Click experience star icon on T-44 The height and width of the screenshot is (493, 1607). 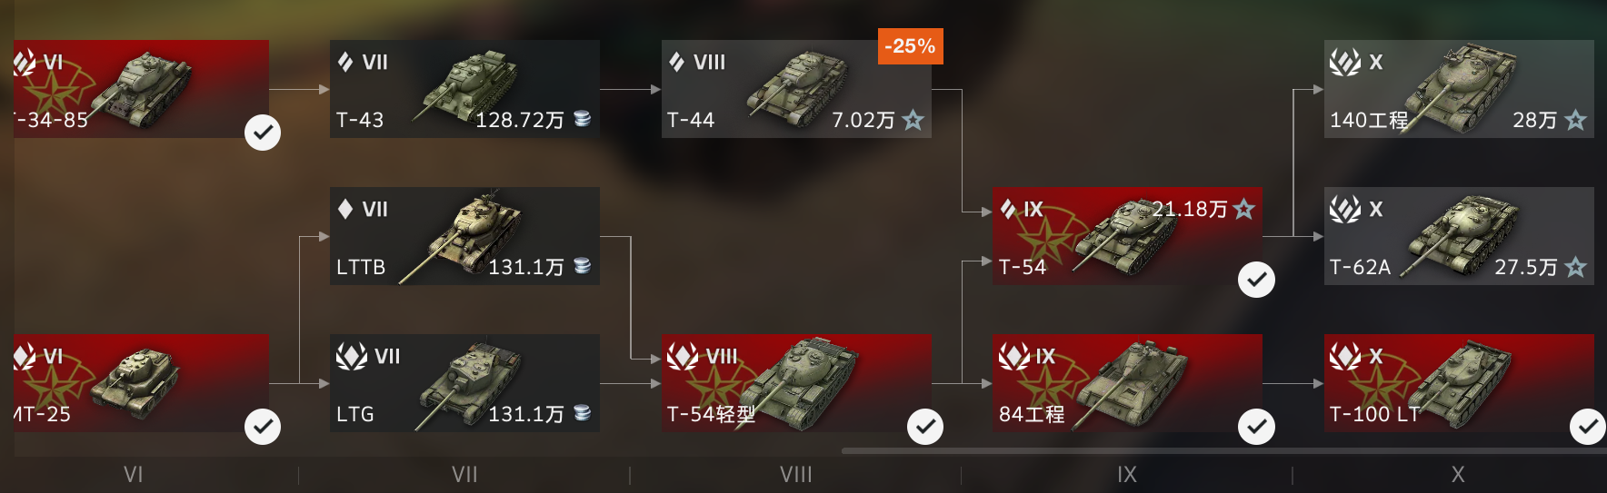[913, 120]
